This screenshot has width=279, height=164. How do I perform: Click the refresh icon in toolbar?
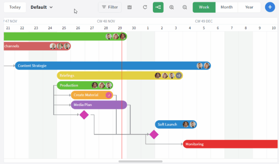click(x=145, y=7)
